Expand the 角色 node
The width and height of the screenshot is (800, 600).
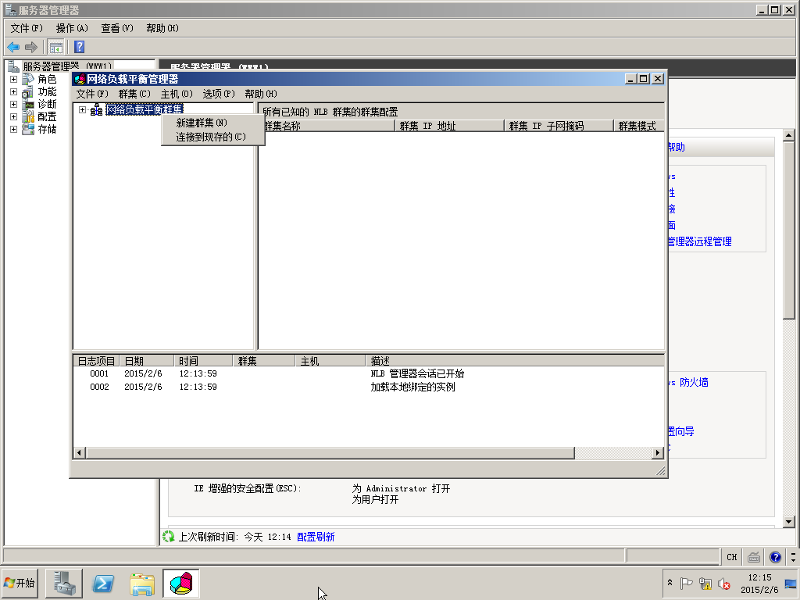14,80
